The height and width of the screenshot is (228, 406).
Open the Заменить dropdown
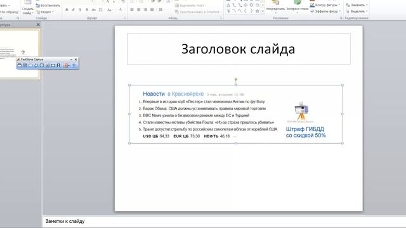(x=357, y=5)
